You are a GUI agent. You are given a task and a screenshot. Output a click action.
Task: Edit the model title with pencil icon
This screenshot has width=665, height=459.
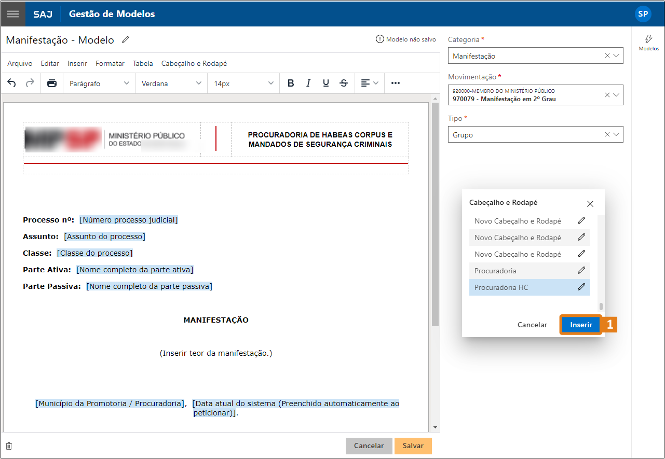click(126, 40)
